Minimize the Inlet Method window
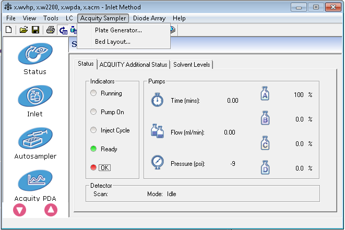The height and width of the screenshot is (230, 345). (299, 7)
